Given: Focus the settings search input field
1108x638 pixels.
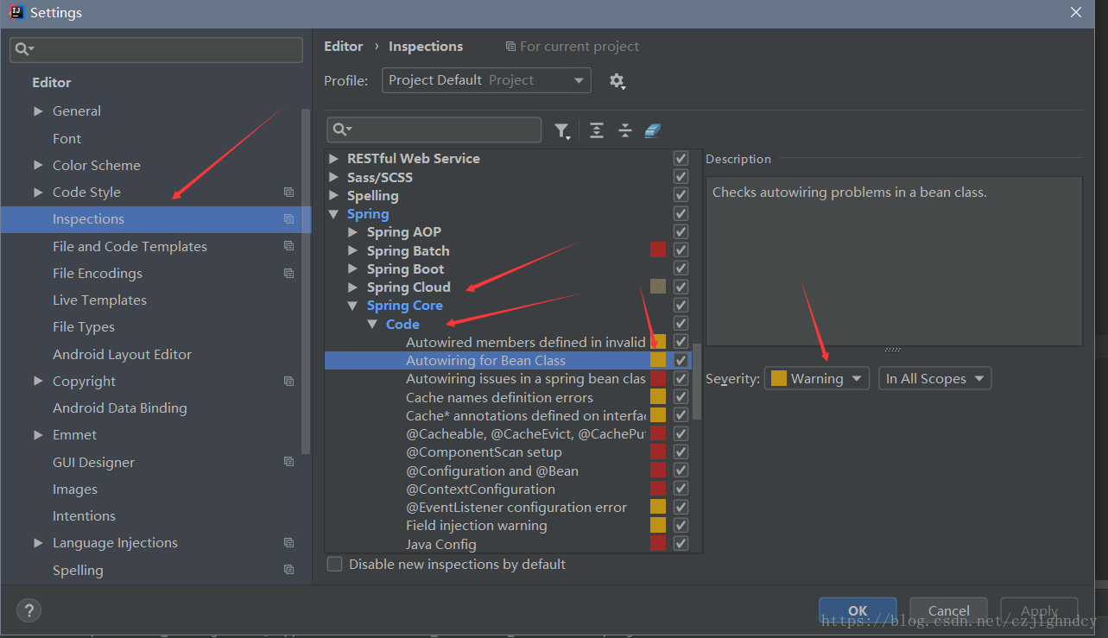Looking at the screenshot, I should (x=156, y=50).
